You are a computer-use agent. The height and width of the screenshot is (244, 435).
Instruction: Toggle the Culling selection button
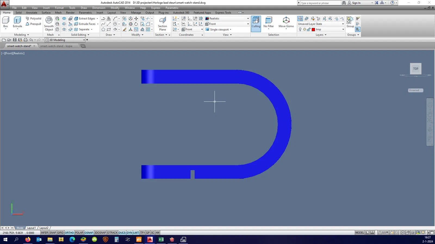pyautogui.click(x=256, y=23)
